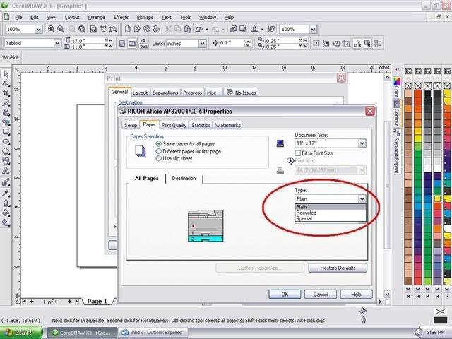This screenshot has height=339, width=452.
Task: Open the Units inches dropdown
Action: [203, 44]
